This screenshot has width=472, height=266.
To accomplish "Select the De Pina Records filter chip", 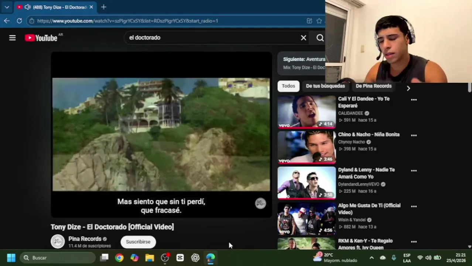I will pos(373,86).
